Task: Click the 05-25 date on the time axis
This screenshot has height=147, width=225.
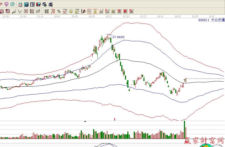Action: (x=92, y=16)
